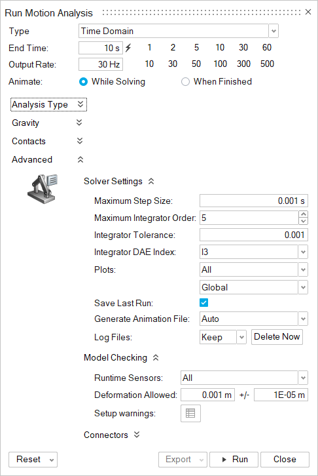Decrease Maximum Integrator Order with down arrow
The height and width of the screenshot is (476, 318).
click(303, 222)
